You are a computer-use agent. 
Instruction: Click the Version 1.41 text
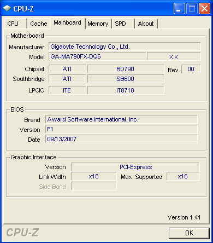pos(184,217)
